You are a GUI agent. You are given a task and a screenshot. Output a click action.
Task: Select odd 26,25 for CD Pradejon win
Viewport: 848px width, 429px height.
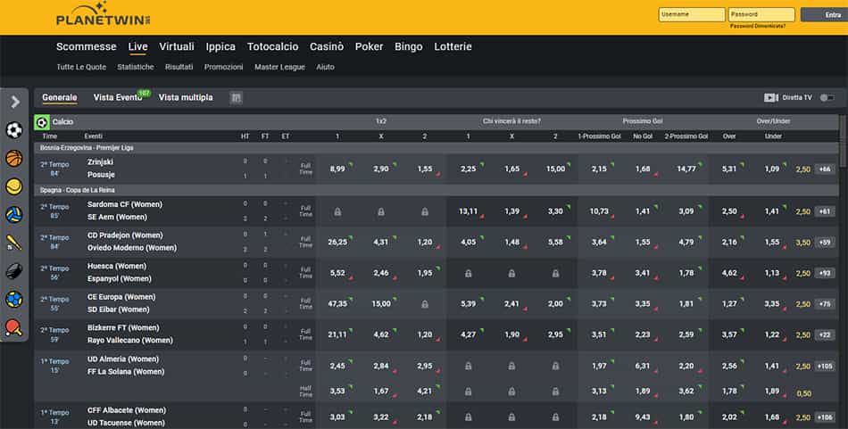337,243
